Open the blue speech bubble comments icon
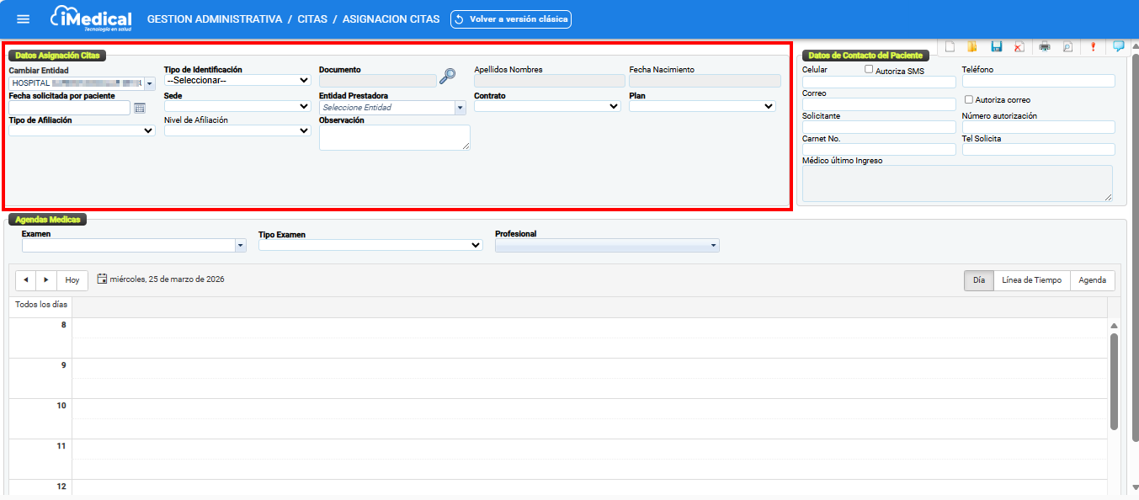The width and height of the screenshot is (1139, 500). (x=1118, y=47)
